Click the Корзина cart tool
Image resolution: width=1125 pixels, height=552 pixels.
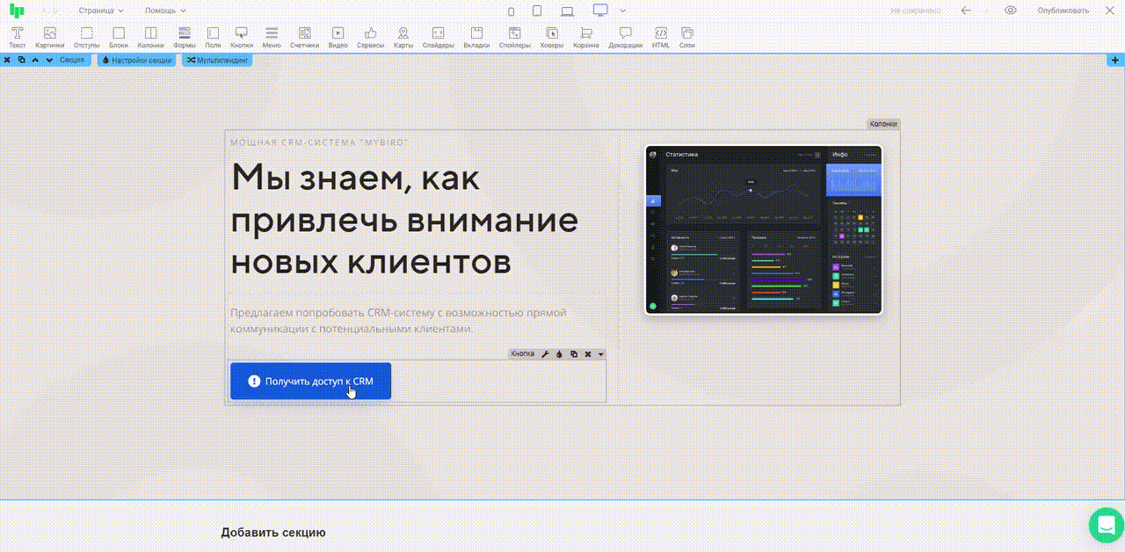pyautogui.click(x=586, y=36)
